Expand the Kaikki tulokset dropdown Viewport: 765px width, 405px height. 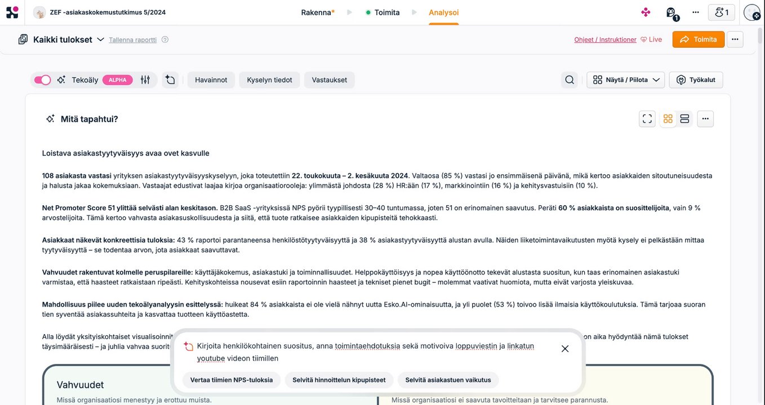(100, 39)
